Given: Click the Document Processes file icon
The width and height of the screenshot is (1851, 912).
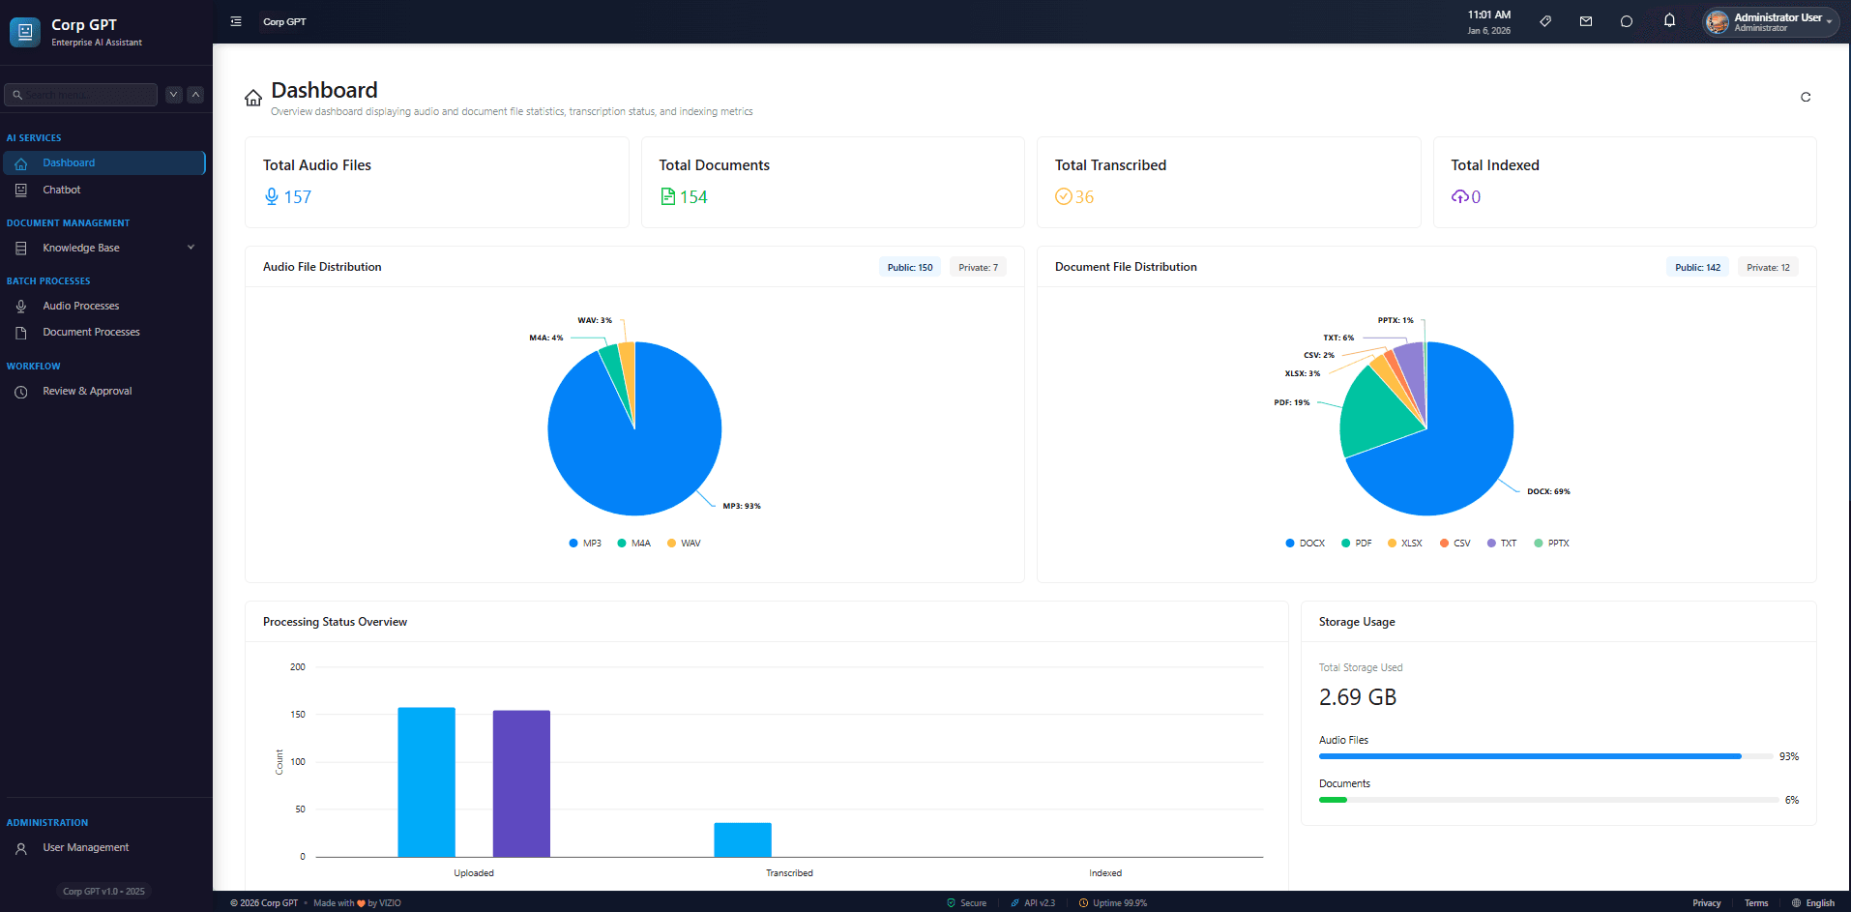Looking at the screenshot, I should pos(20,332).
